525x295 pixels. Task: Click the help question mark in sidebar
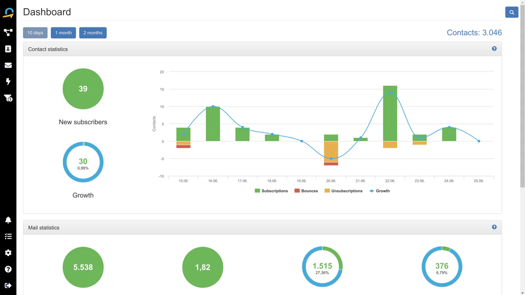click(x=8, y=269)
